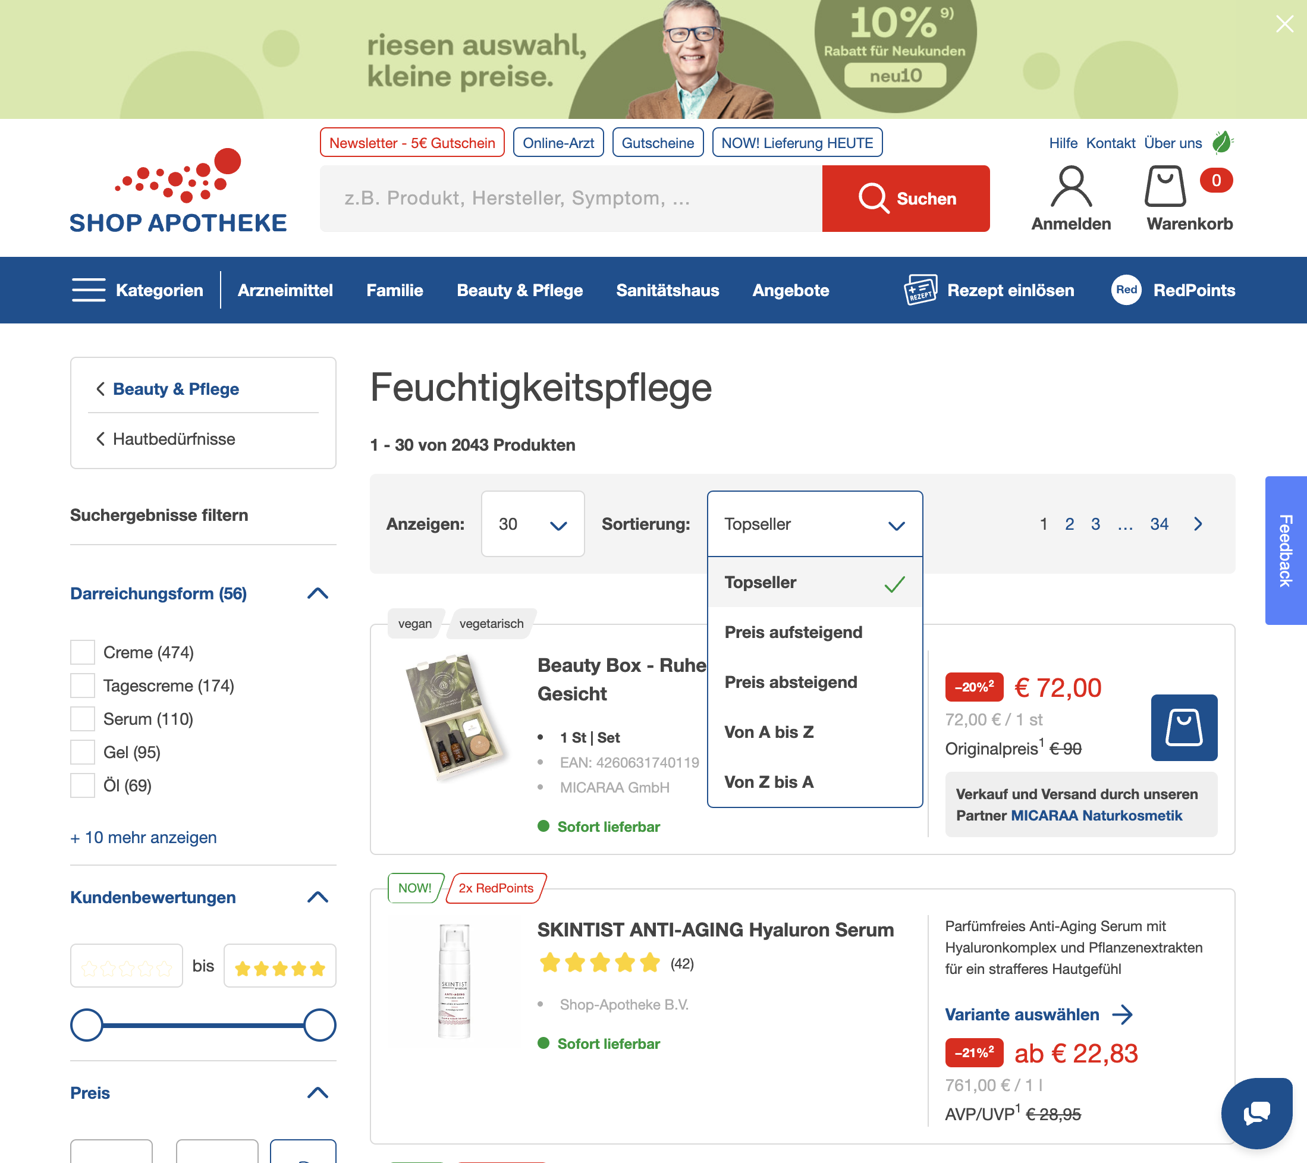
Task: Open the Kategorien hamburger menu icon
Action: pos(88,290)
